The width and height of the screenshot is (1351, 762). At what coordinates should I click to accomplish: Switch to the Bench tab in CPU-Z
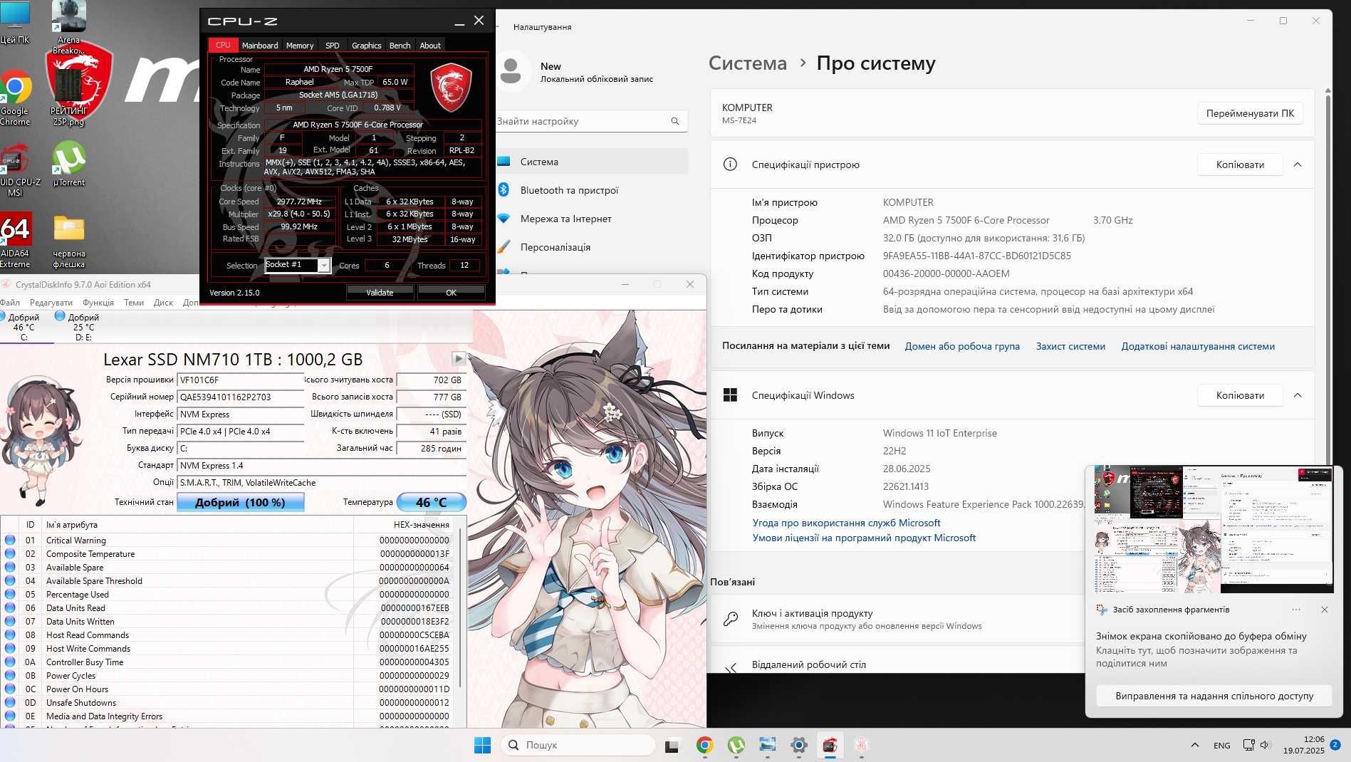tap(400, 45)
